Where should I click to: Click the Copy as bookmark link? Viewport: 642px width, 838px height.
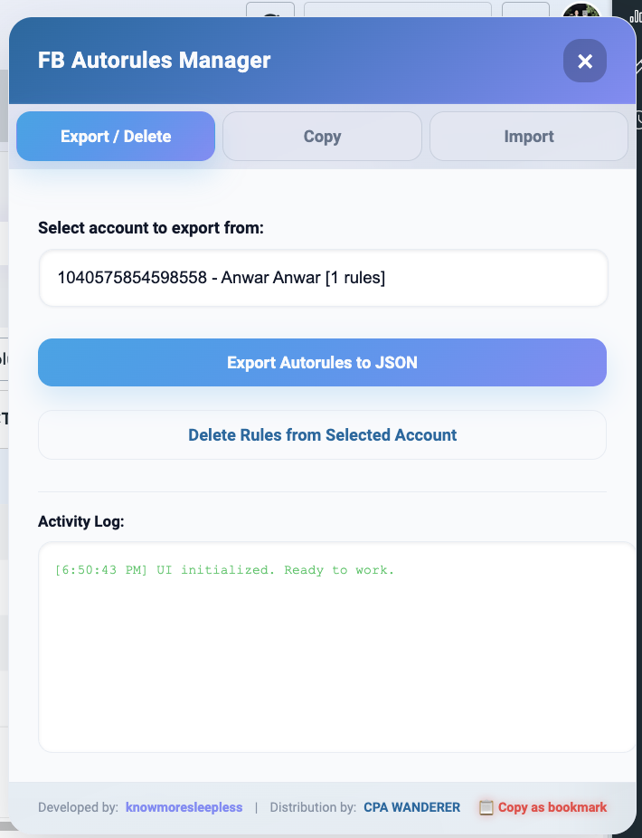(552, 807)
